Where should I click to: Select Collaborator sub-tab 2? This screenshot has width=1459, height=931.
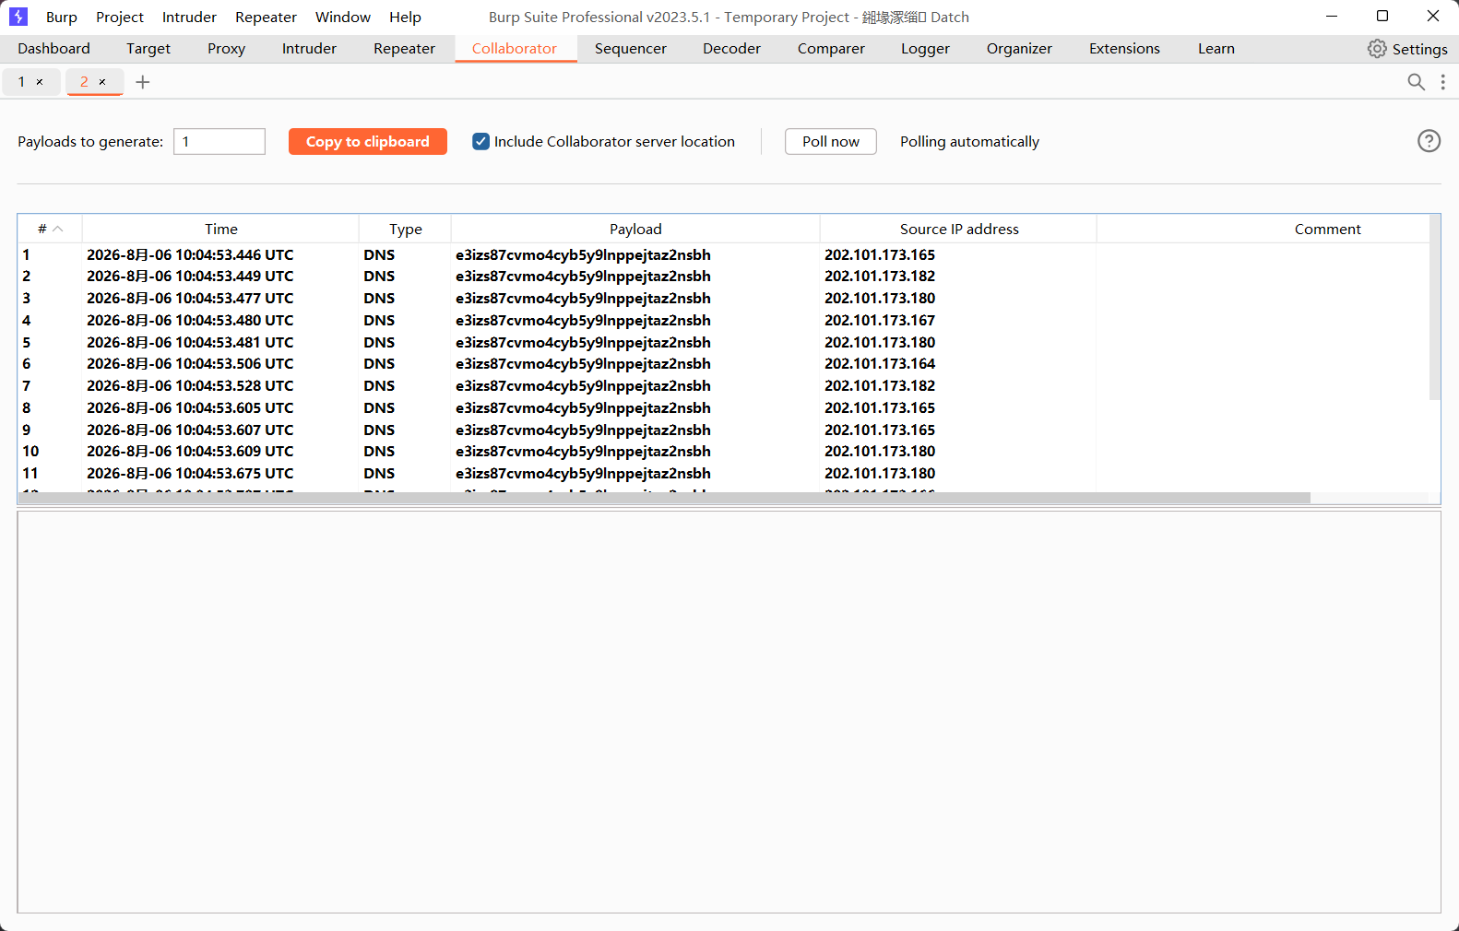point(84,82)
